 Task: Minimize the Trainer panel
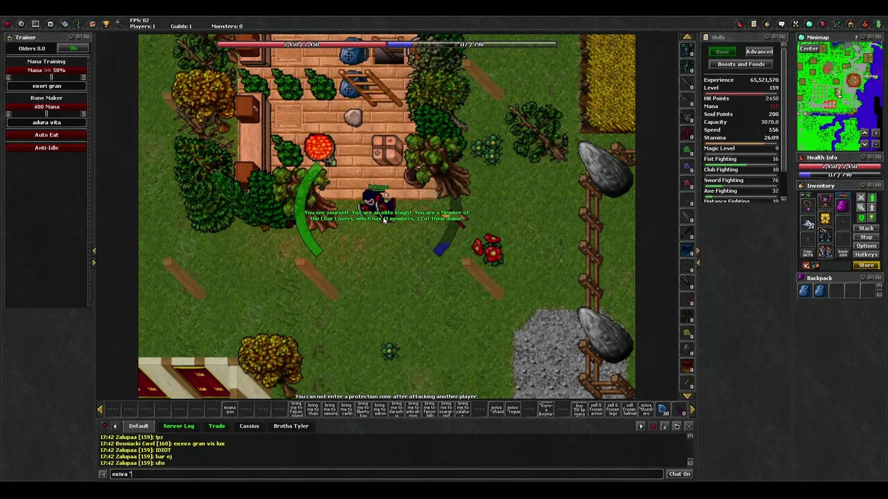pos(79,37)
